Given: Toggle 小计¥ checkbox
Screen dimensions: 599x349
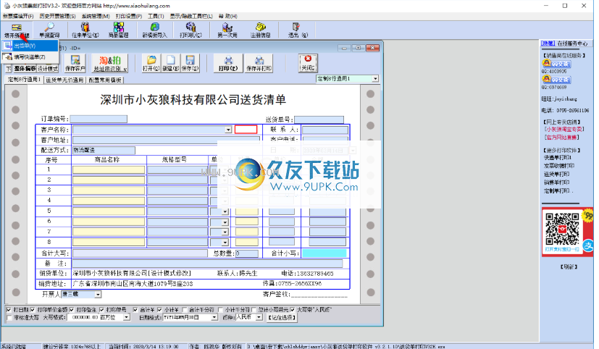Looking at the screenshot, I should pos(159,310).
